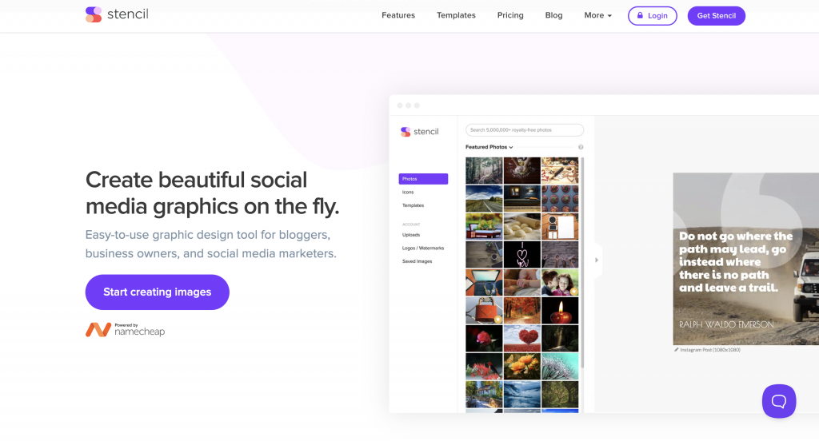This screenshot has width=819, height=441.
Task: Open the live chat widget
Action: click(779, 401)
